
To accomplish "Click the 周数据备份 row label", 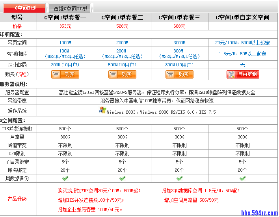I will (17, 178).
